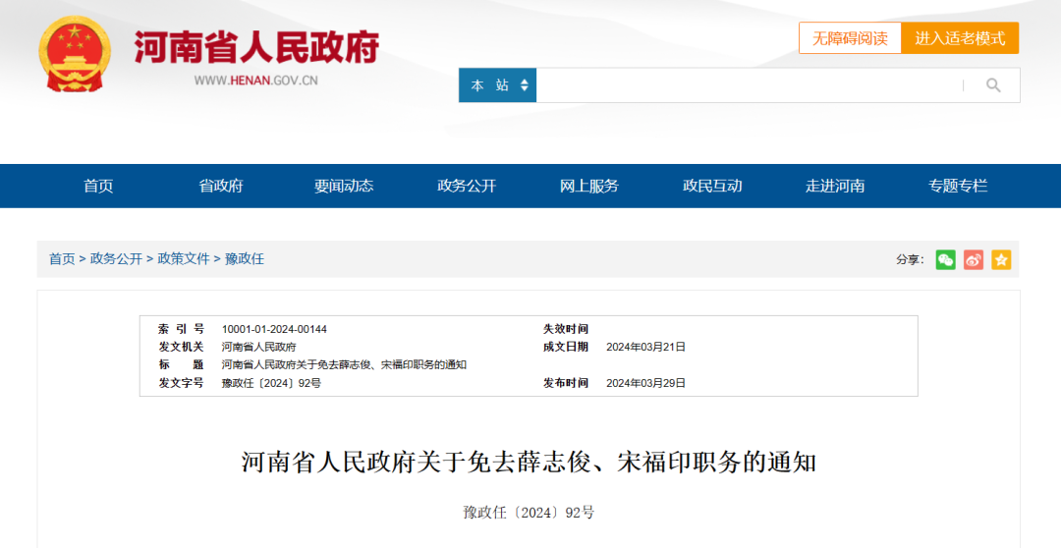This screenshot has width=1061, height=548.
Task: Click the 首页 breadcrumb link
Action: point(62,259)
